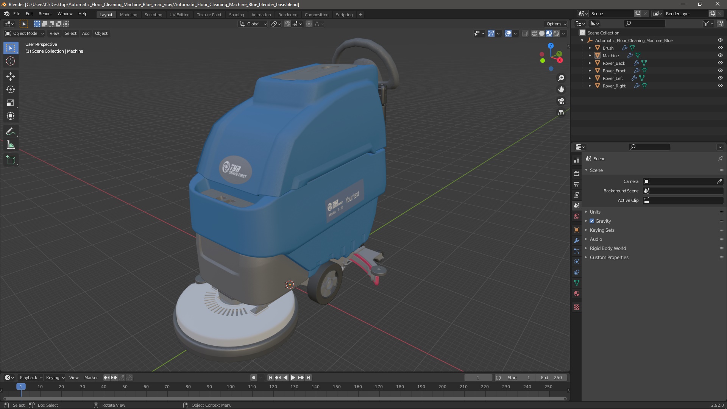This screenshot has width=727, height=409.
Task: Open the File menu
Action: point(17,14)
